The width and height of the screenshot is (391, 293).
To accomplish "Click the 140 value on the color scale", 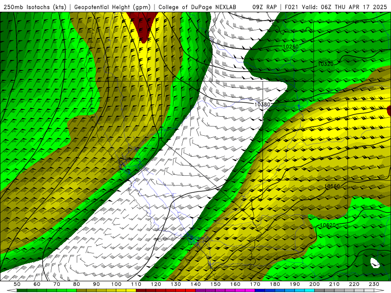I will pyautogui.click(x=195, y=284).
